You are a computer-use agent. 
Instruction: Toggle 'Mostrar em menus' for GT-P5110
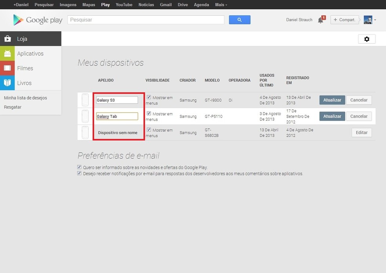tap(149, 113)
